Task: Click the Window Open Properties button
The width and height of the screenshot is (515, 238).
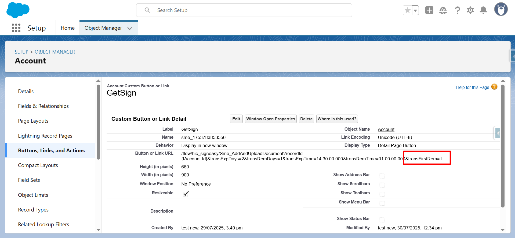Action: click(271, 119)
